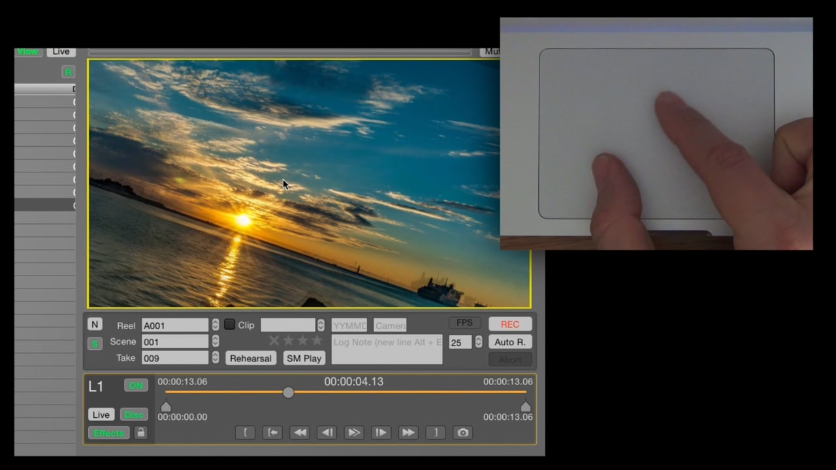
Task: Set rating to third star
Action: click(317, 340)
